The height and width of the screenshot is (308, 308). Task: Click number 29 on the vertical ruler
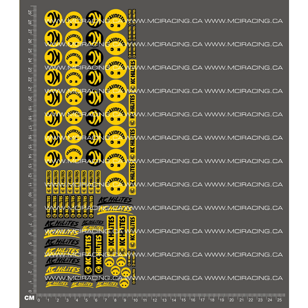30,13
